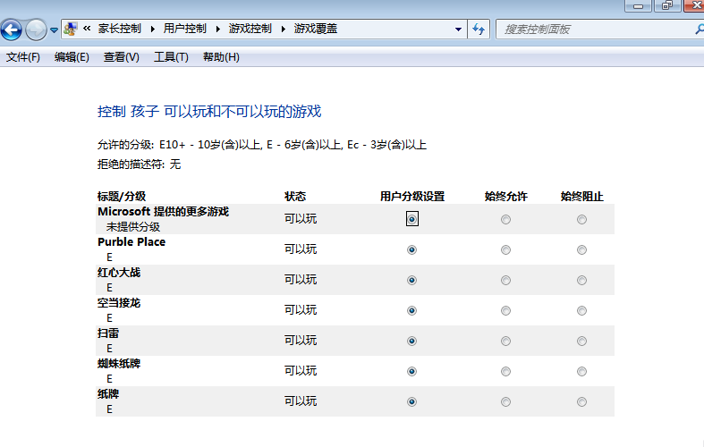Select 始终阻止 for 纸牌

coord(581,401)
